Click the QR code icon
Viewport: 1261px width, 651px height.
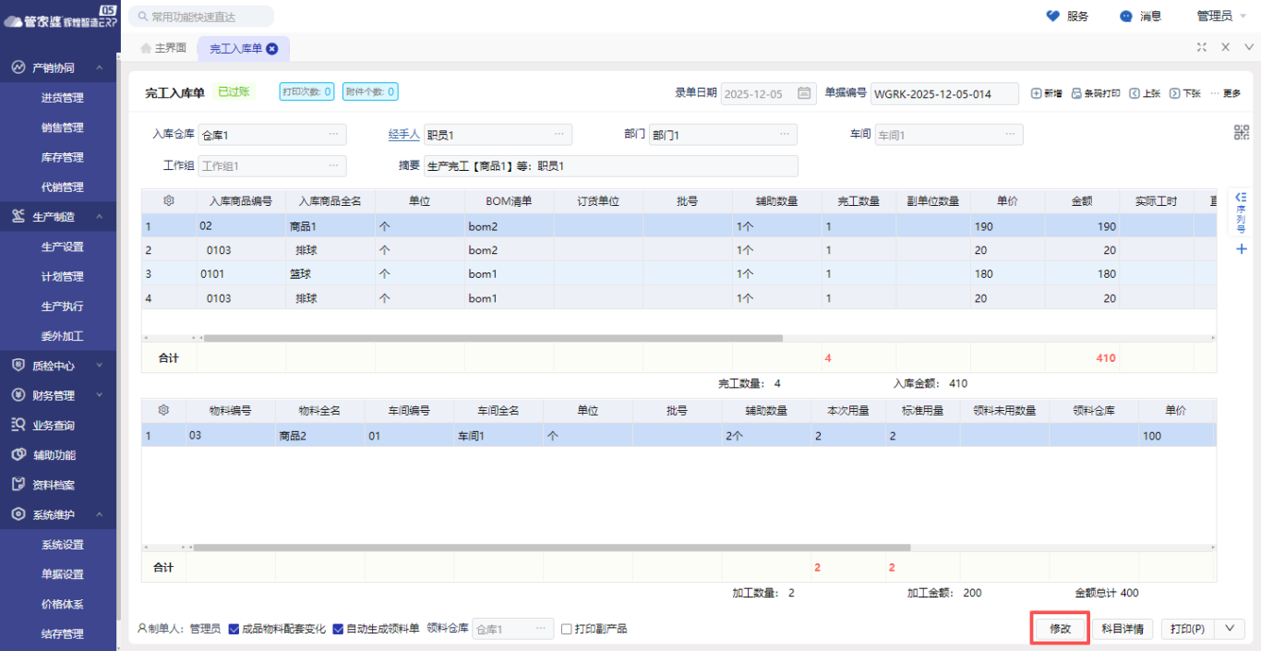pos(1241,132)
